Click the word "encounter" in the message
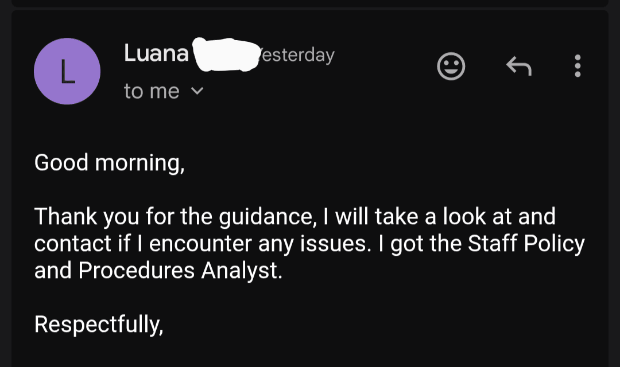The width and height of the screenshot is (620, 367). [x=200, y=244]
